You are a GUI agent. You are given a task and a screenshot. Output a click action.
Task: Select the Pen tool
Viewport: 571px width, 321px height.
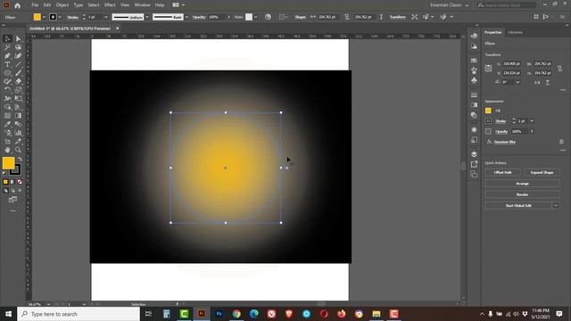pos(7,56)
